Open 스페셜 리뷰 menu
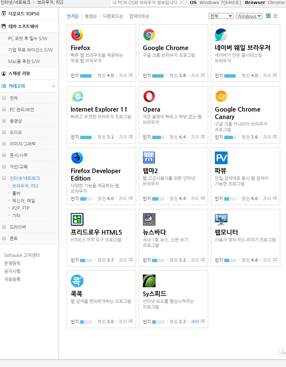286x367 pixels. pyautogui.click(x=19, y=74)
